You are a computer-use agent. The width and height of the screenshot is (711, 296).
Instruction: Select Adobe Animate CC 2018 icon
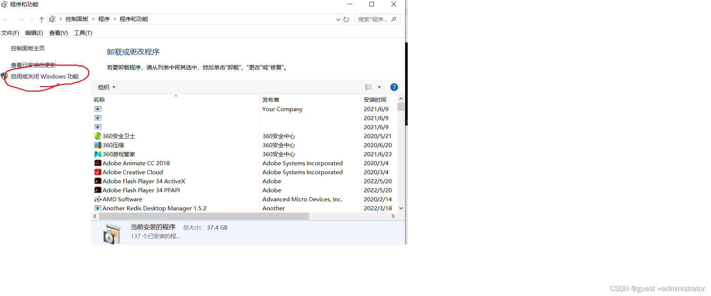click(98, 163)
